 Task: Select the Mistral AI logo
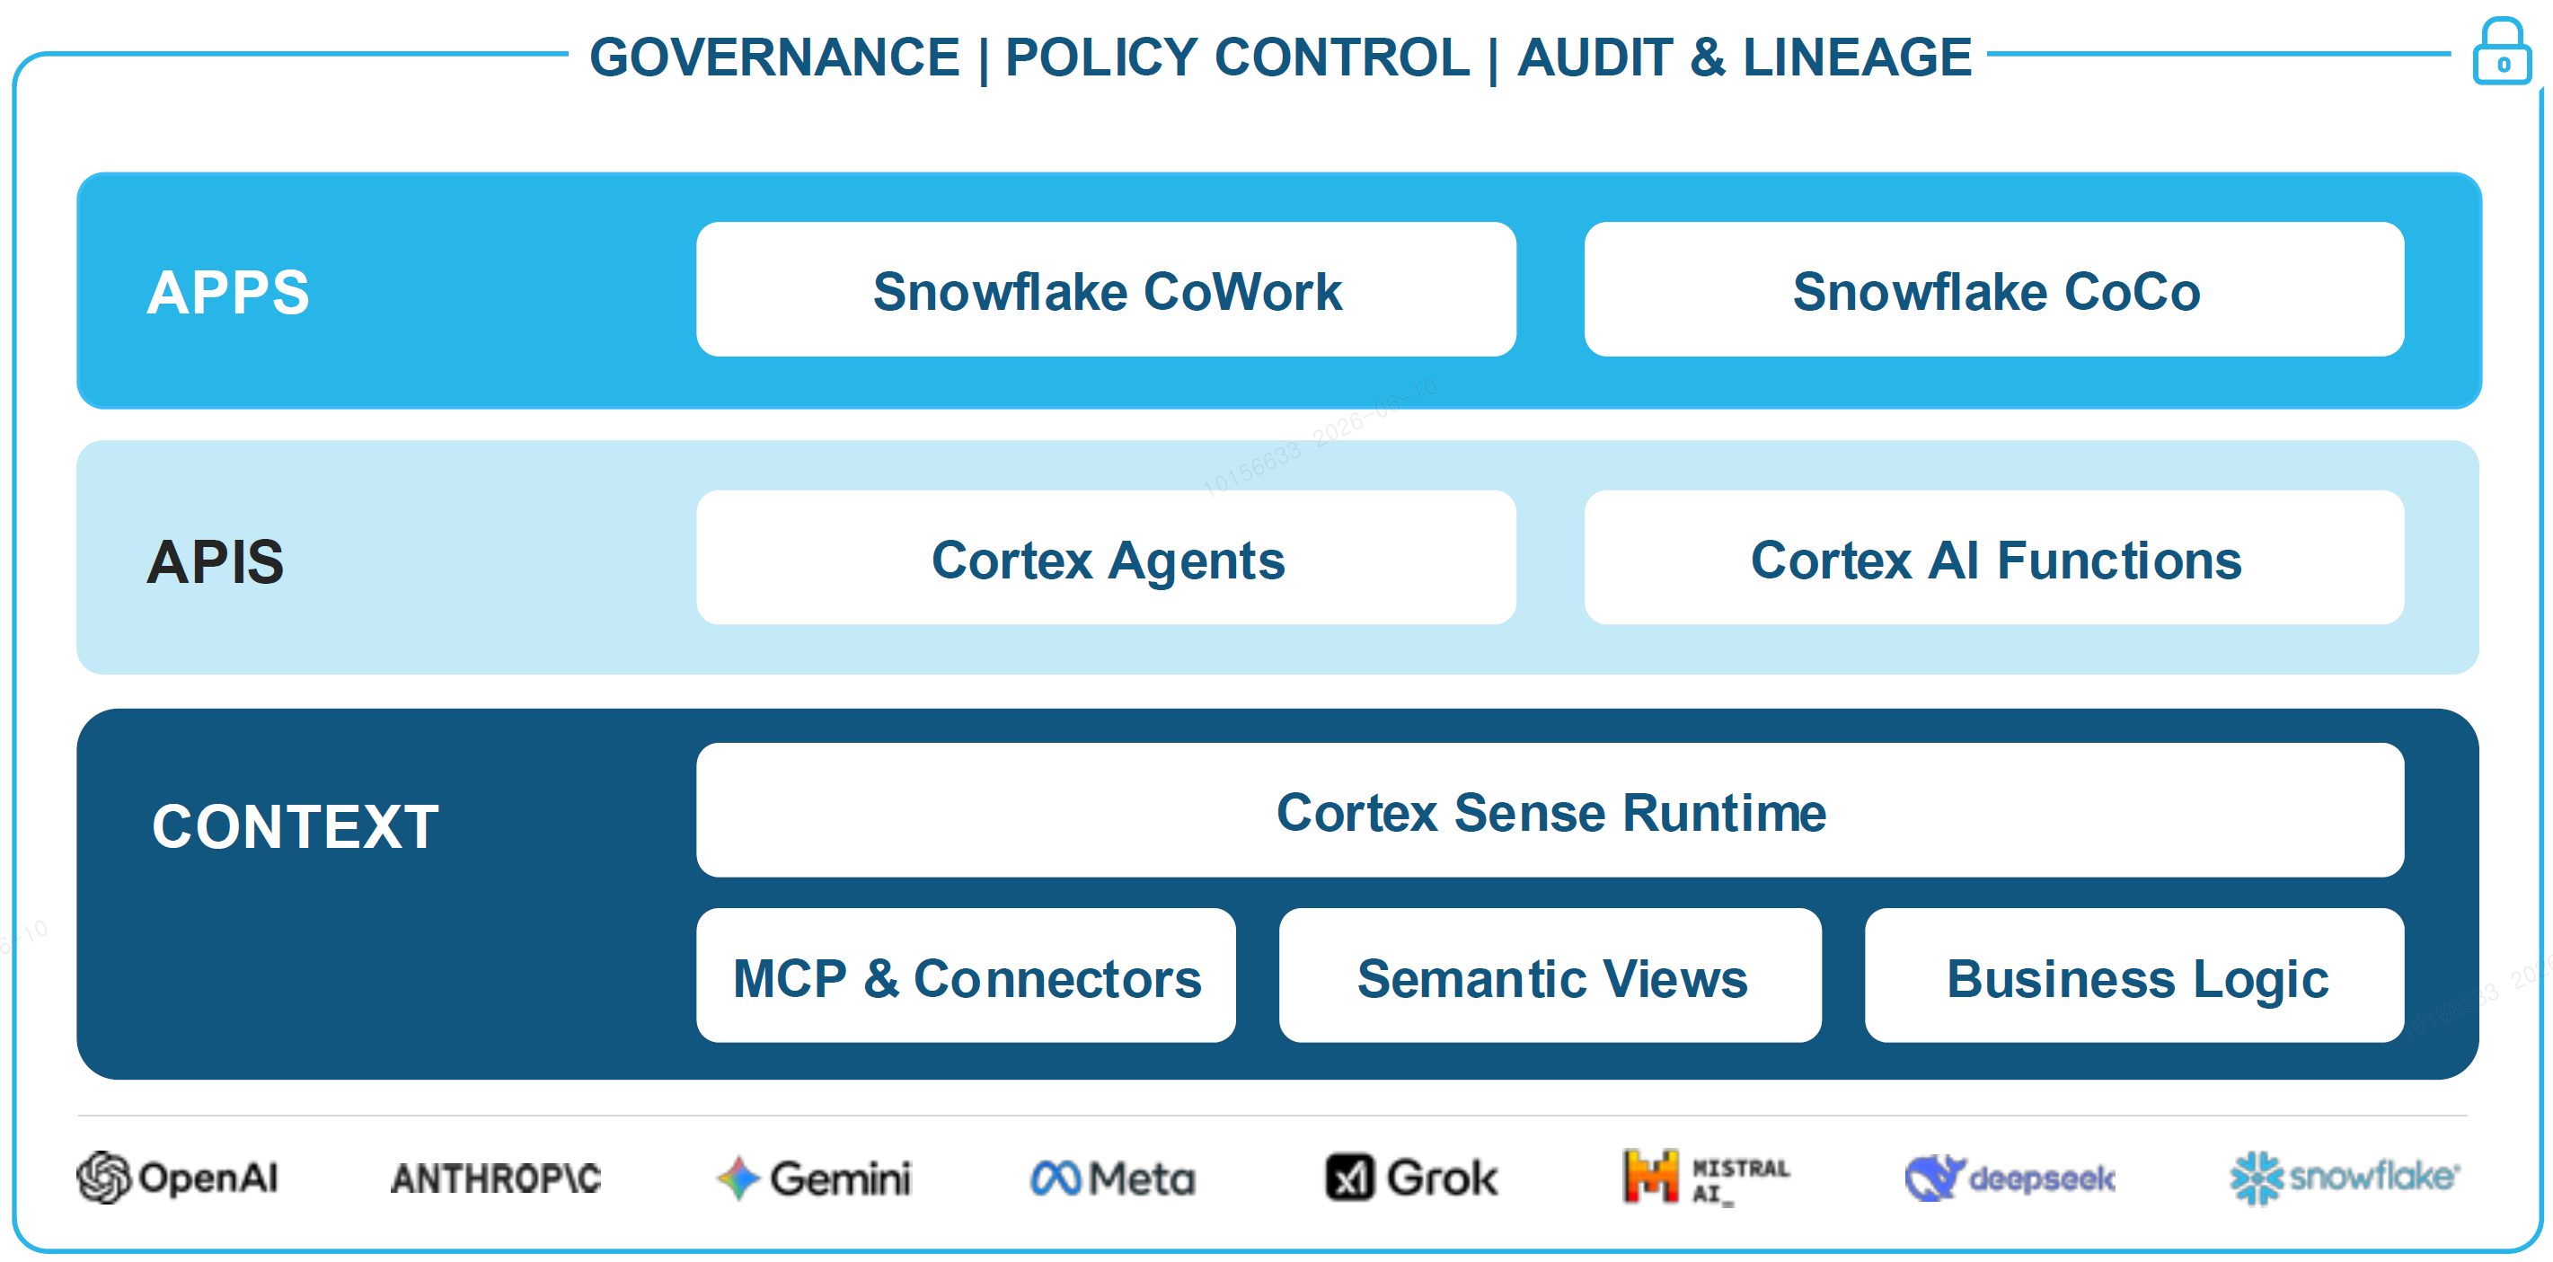pyautogui.click(x=1707, y=1177)
